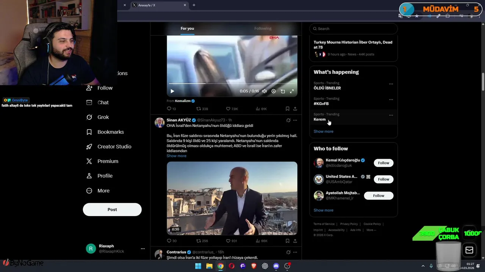Screen dimensions: 485x272
Task: Open Bookmarks in the X sidebar
Action: (x=105, y=132)
